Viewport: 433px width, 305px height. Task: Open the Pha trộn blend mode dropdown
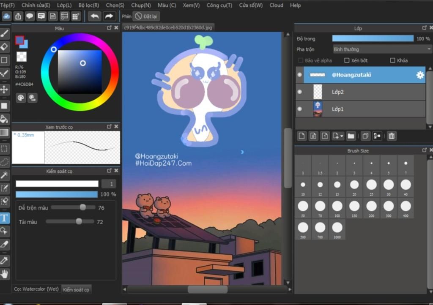[382, 49]
